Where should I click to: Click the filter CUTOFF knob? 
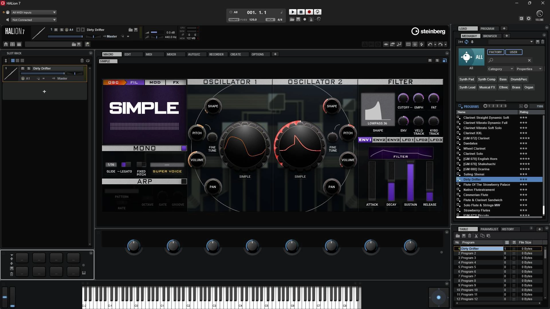click(x=403, y=98)
